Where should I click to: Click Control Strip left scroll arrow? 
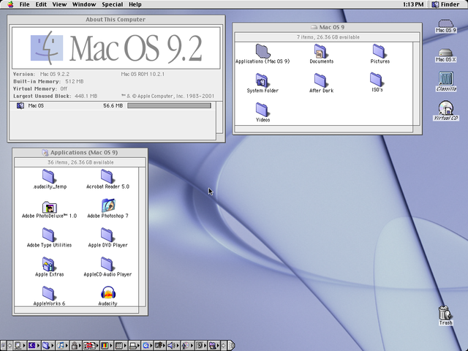(x=10, y=345)
